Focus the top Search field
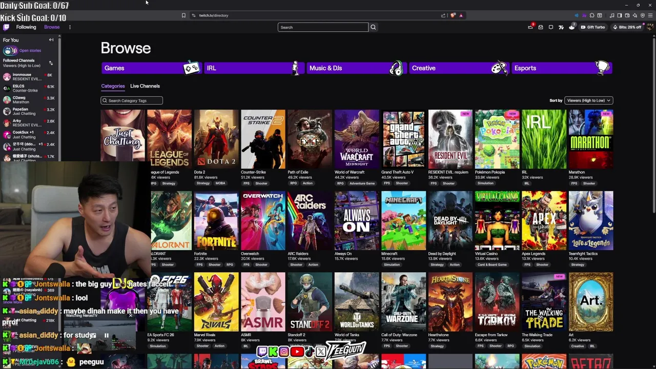This screenshot has width=656, height=369. (x=323, y=27)
